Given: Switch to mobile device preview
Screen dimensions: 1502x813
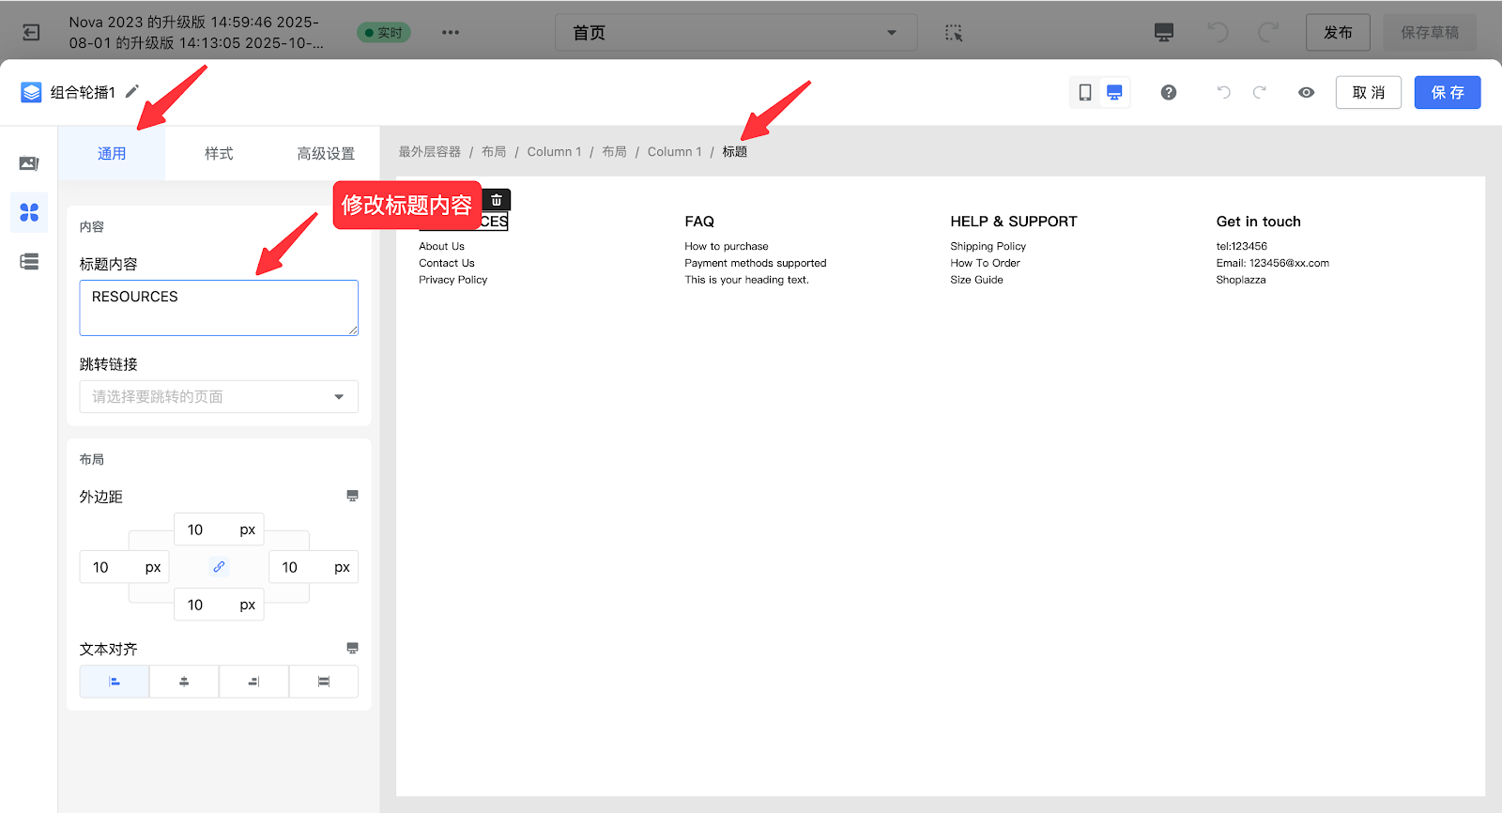Looking at the screenshot, I should coord(1085,92).
